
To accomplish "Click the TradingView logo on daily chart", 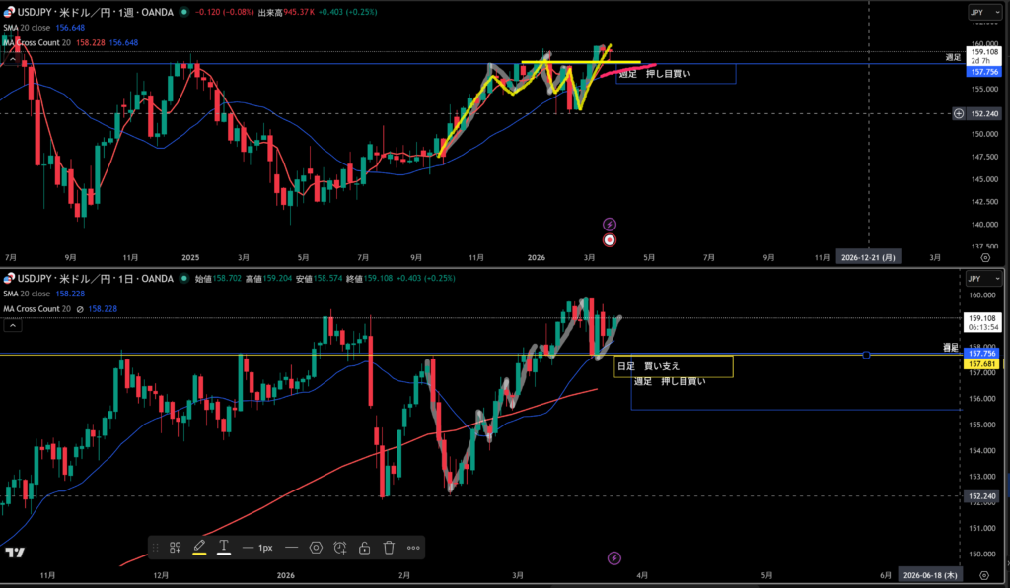I will [x=17, y=553].
